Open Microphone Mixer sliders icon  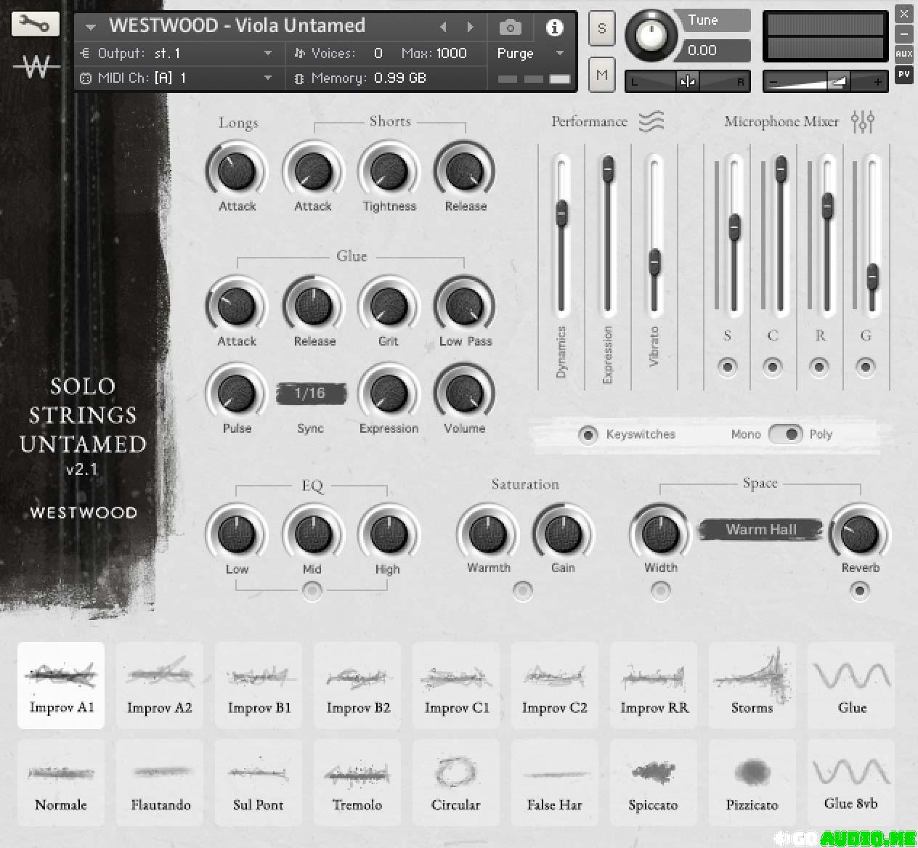click(x=863, y=122)
